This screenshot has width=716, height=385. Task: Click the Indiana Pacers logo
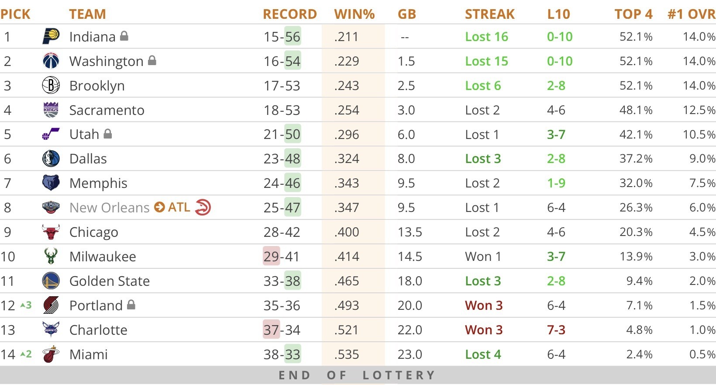point(51,36)
